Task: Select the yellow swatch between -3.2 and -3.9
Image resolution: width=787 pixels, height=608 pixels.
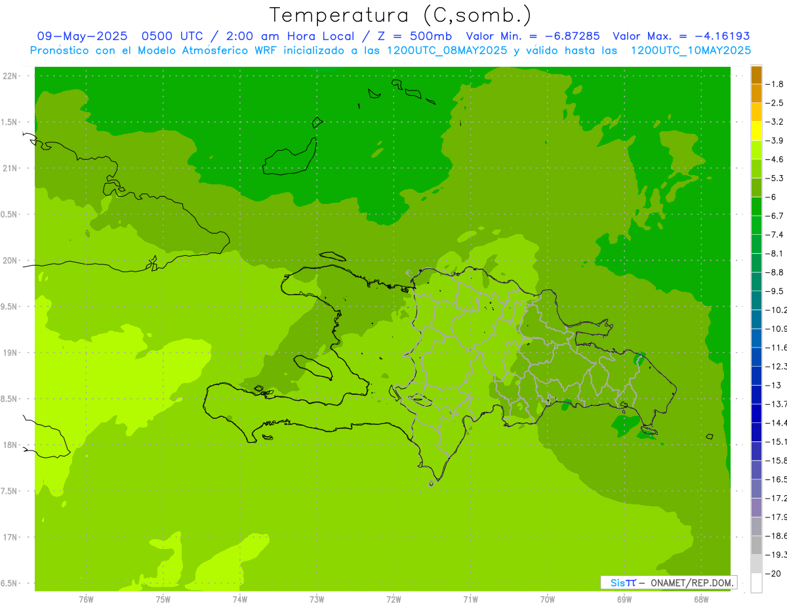Action: 756,131
